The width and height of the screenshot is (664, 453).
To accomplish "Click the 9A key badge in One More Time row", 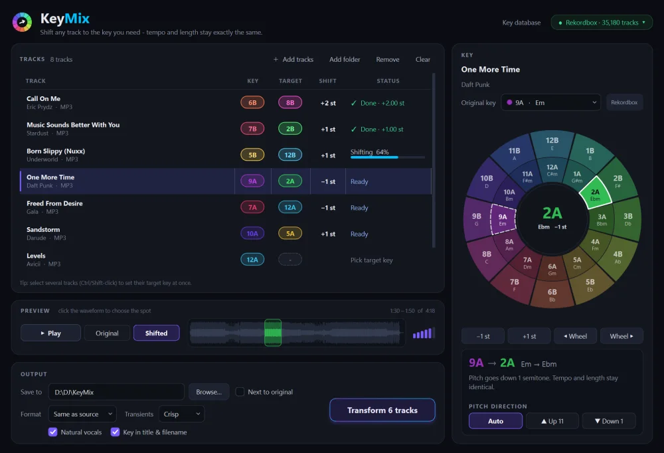I will point(252,181).
